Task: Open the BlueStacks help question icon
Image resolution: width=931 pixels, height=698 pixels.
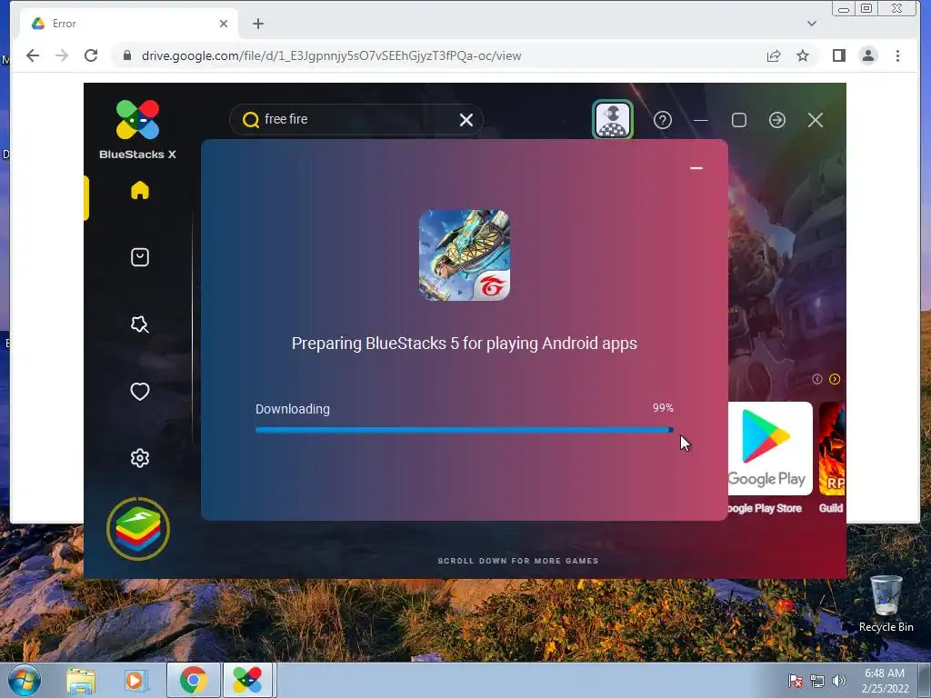Action: (663, 120)
